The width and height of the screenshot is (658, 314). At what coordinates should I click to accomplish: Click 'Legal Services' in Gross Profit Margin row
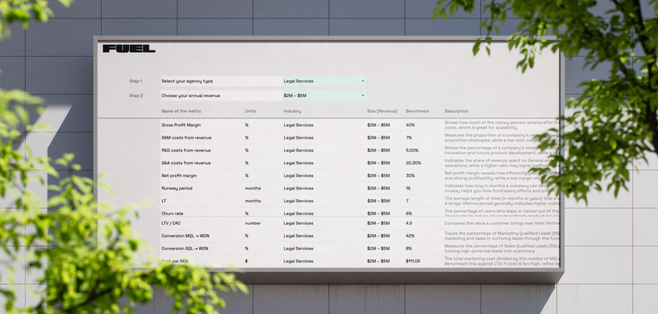pyautogui.click(x=298, y=125)
